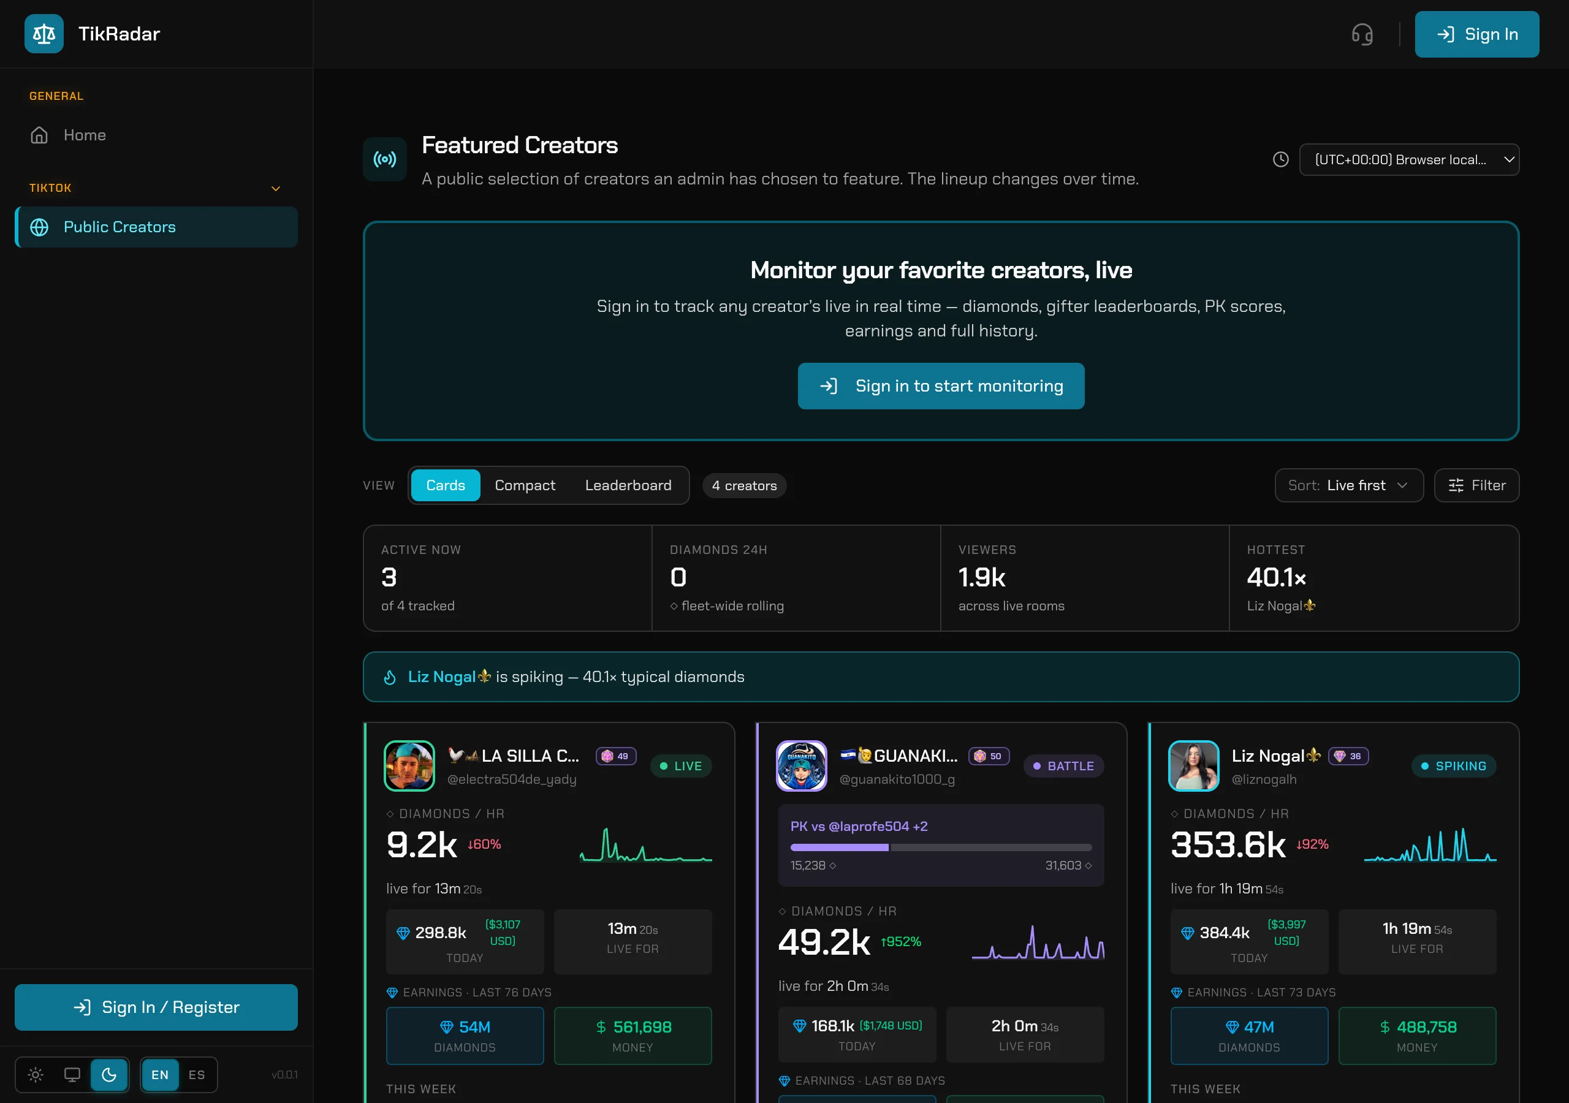This screenshot has height=1103, width=1569.
Task: Open the @electra504de_yady handle
Action: tap(512, 779)
